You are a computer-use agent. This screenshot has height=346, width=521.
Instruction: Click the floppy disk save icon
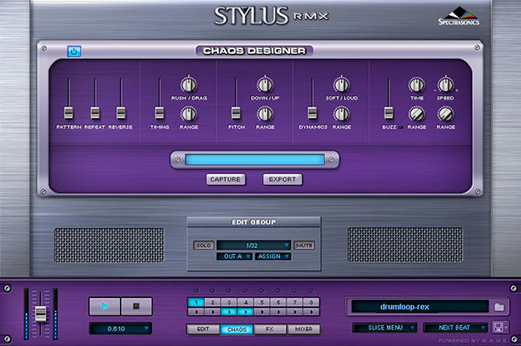[498, 328]
